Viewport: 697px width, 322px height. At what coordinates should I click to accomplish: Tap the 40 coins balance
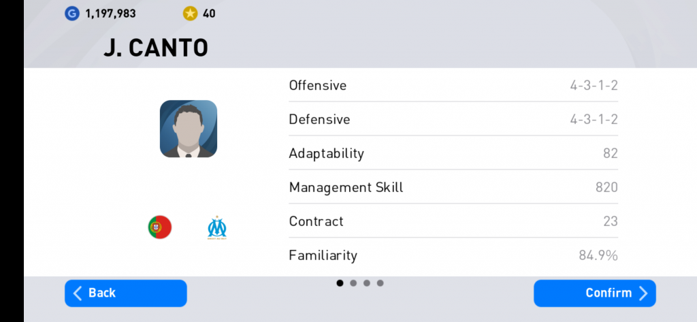pos(209,14)
